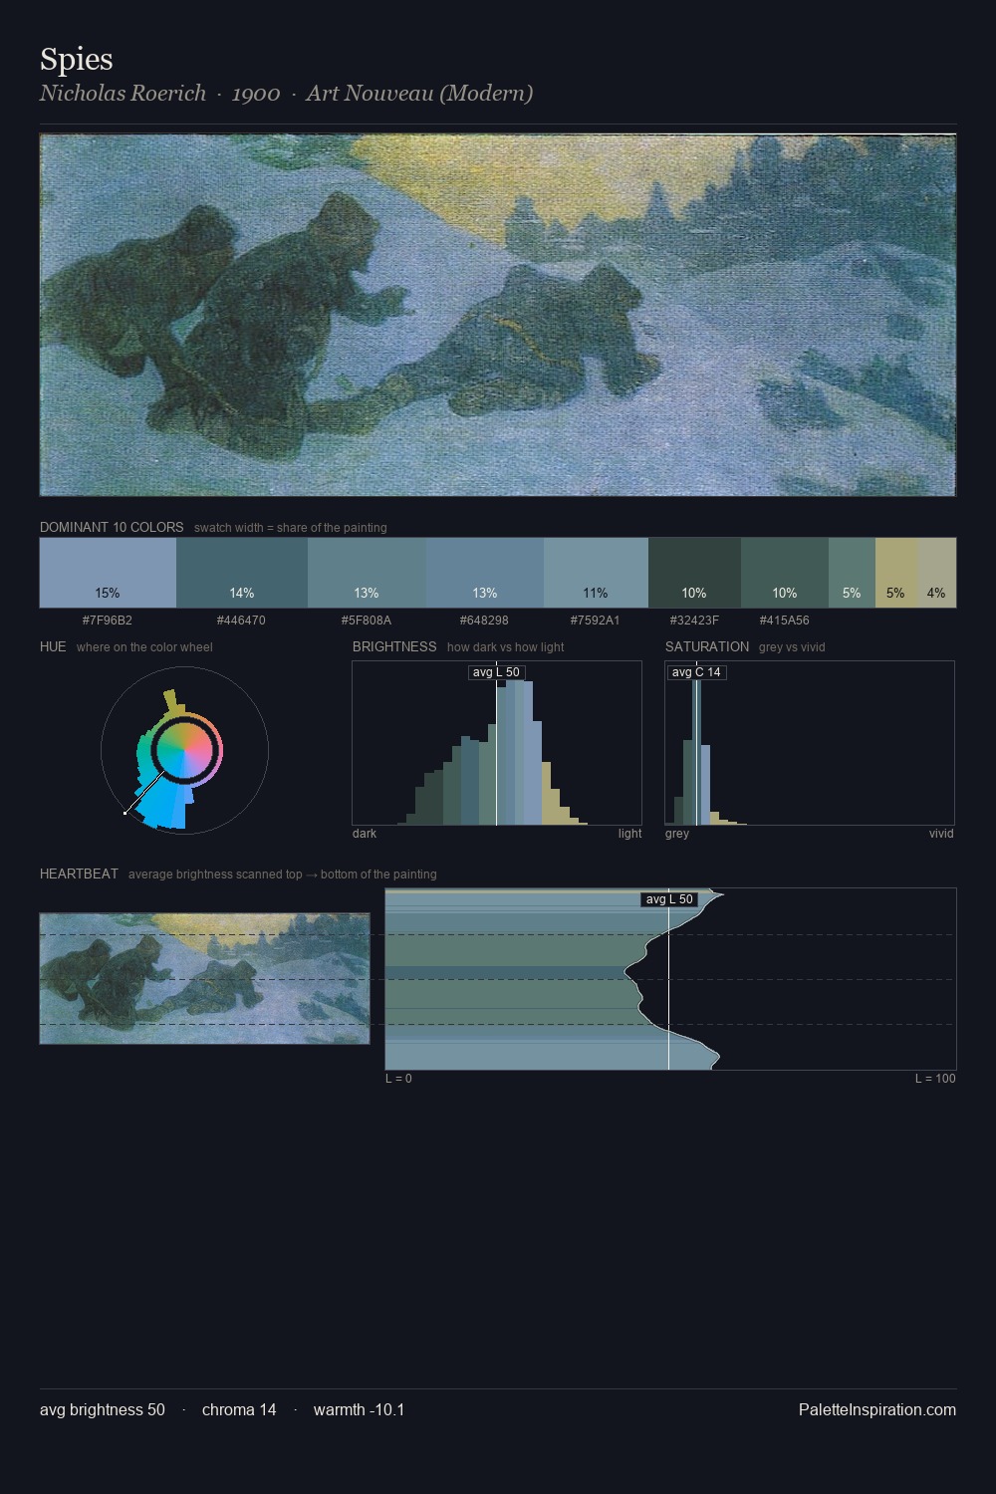Click the hex code text '#648298'
The width and height of the screenshot is (996, 1494).
pyautogui.click(x=484, y=621)
